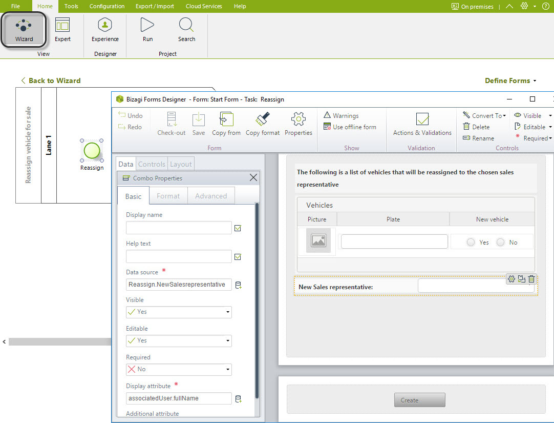The height and width of the screenshot is (423, 554).
Task: Click the Picture image placeholder thumbnail
Action: point(318,240)
